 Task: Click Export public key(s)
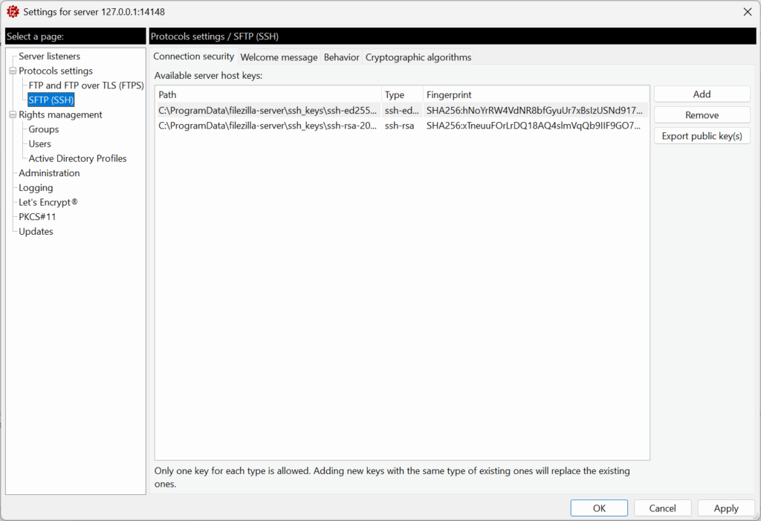point(701,135)
